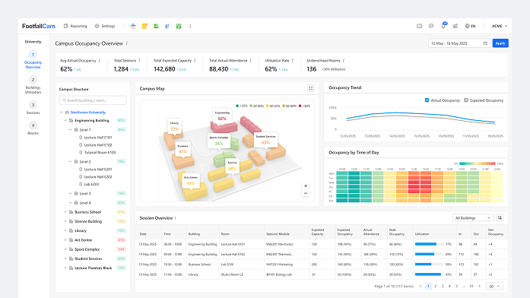The image size is (530, 298).
Task: Click the announcements megaphone icon
Action: [455, 26]
